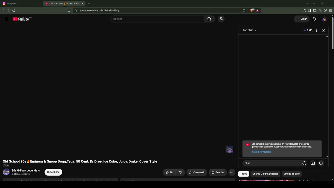Image resolution: width=334 pixels, height=188 pixels.
Task: Open the emoji picker in chat
Action: point(304,163)
